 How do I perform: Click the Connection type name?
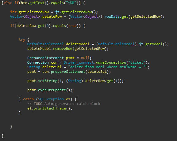click(38, 62)
